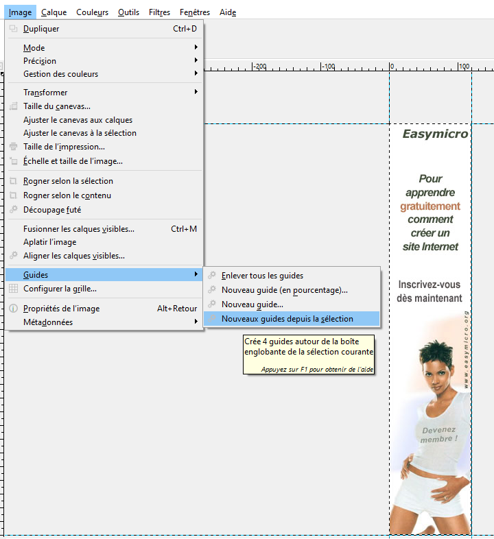Screen dimensions: 494x539
Task: Click the Easymicro banner image on canvas
Action: point(430,329)
